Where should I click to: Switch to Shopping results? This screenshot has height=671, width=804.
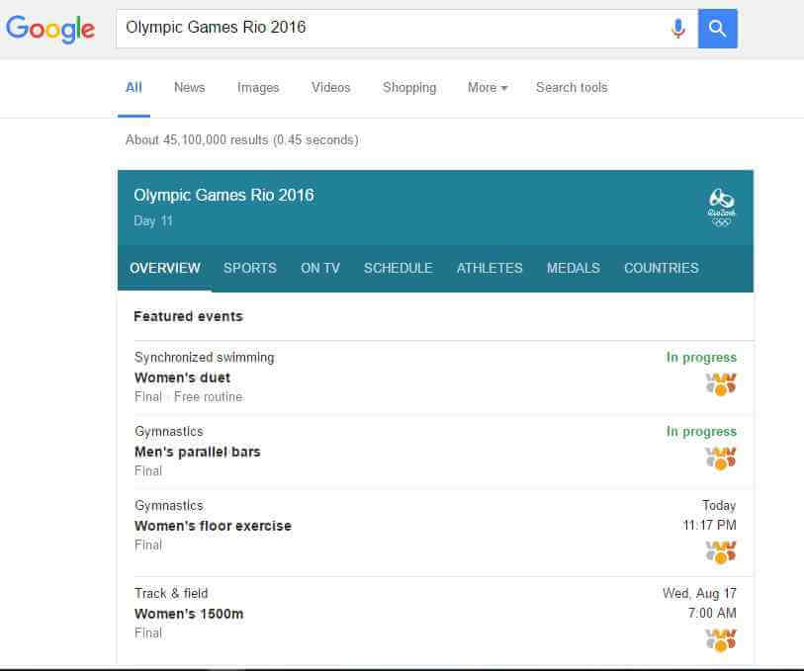pyautogui.click(x=409, y=88)
